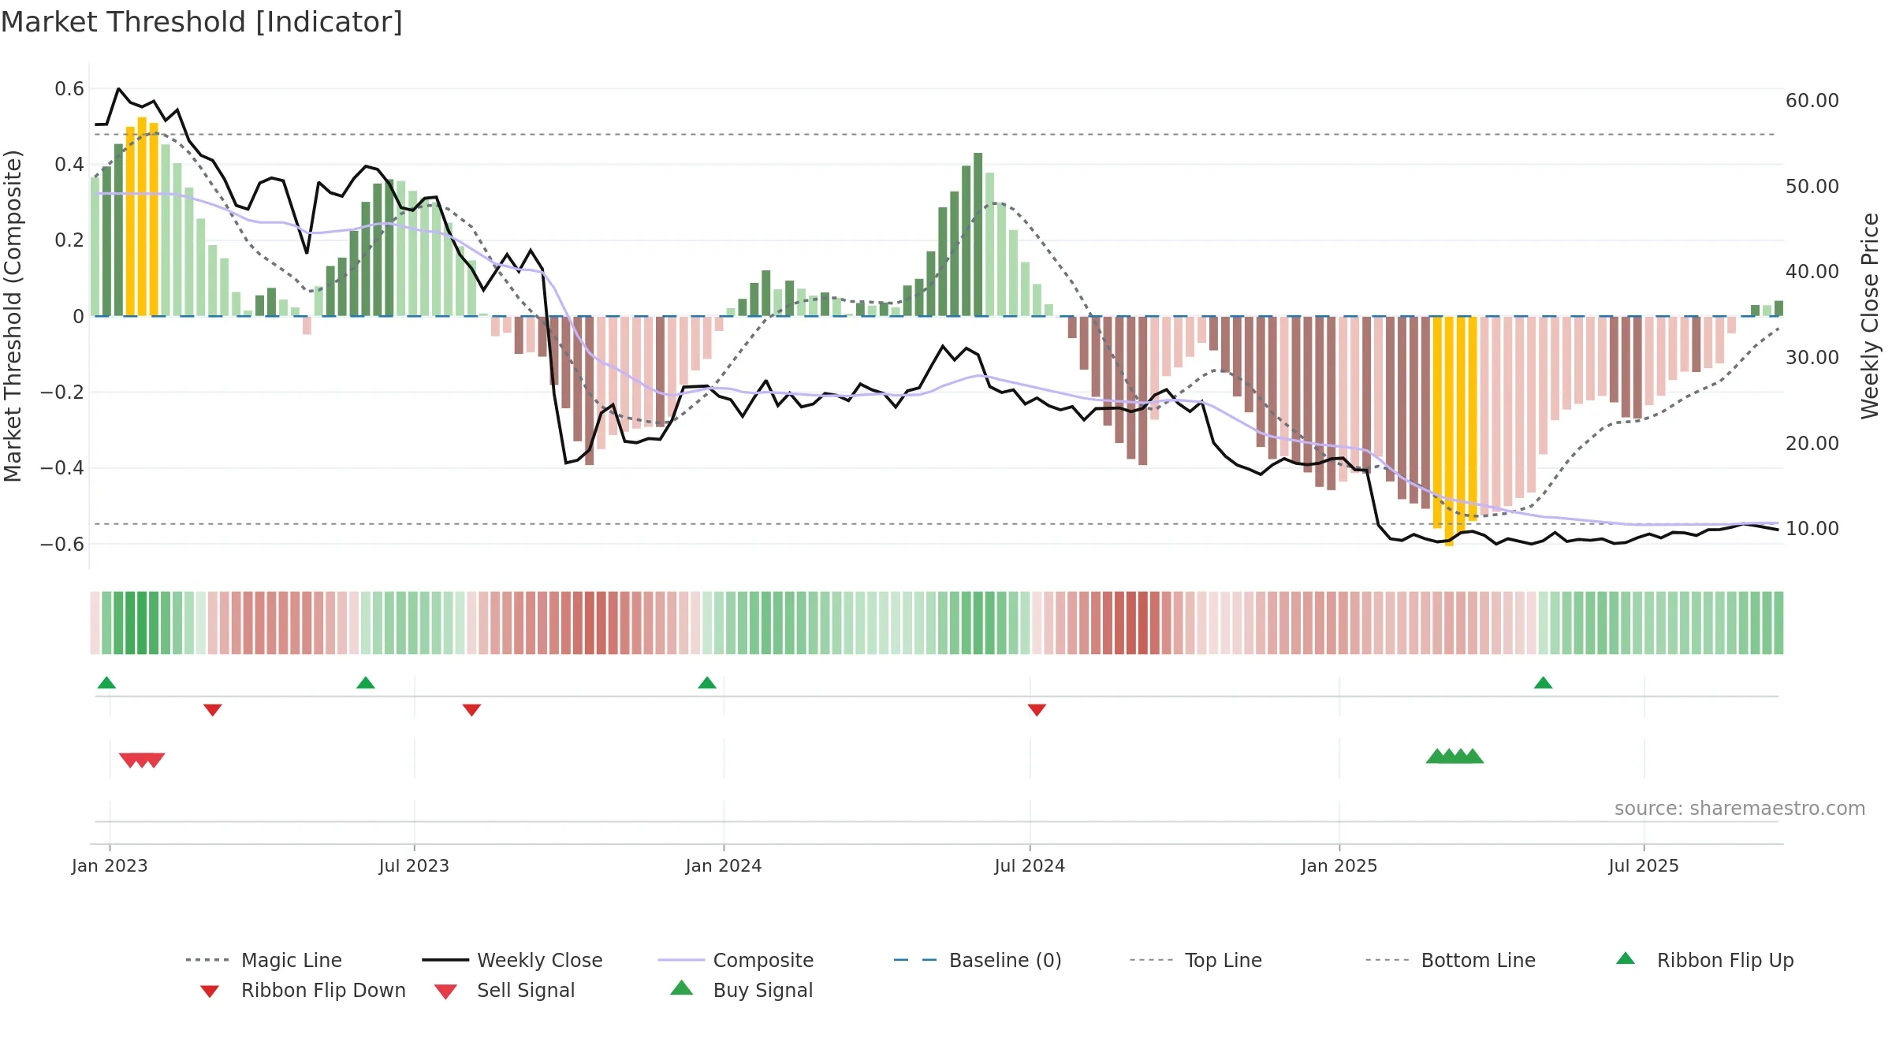
Task: Click the Market Threshold (Composite) axis title
Action: pos(13,316)
